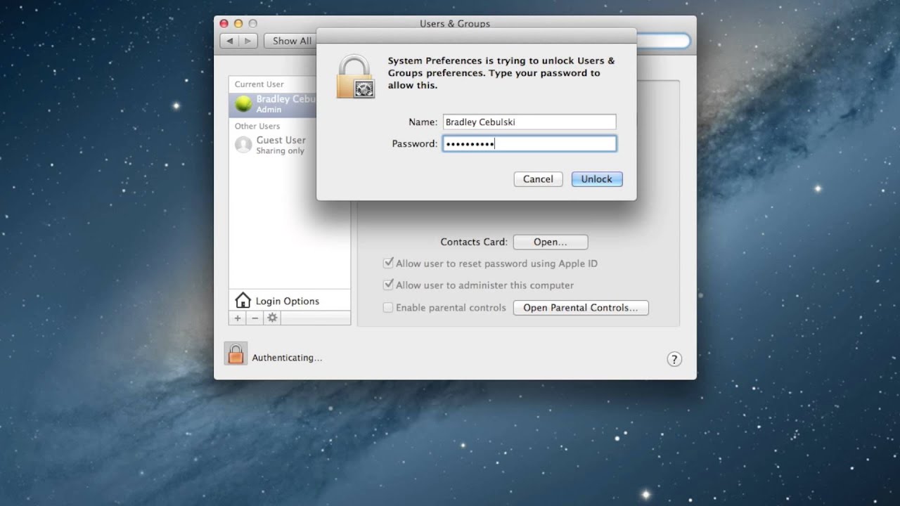Viewport: 900px width, 506px height.
Task: Close the Users & Groups window
Action: pyautogui.click(x=224, y=24)
